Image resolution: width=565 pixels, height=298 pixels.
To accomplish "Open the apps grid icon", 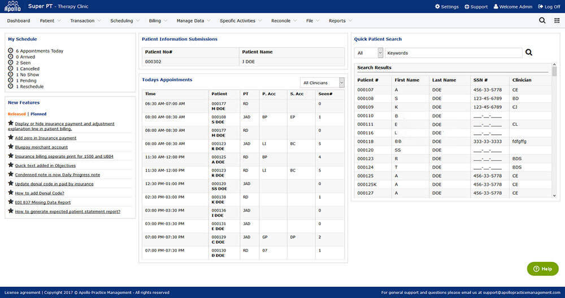I will [x=557, y=21].
